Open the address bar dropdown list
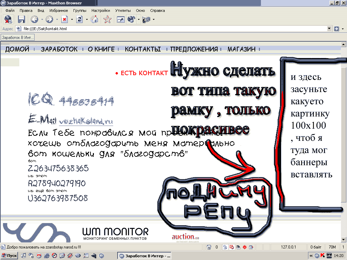Screen dimensions: 347x260 (329, 29)
